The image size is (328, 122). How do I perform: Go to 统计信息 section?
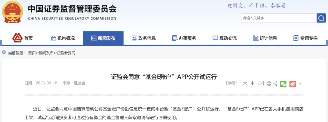[265, 38]
